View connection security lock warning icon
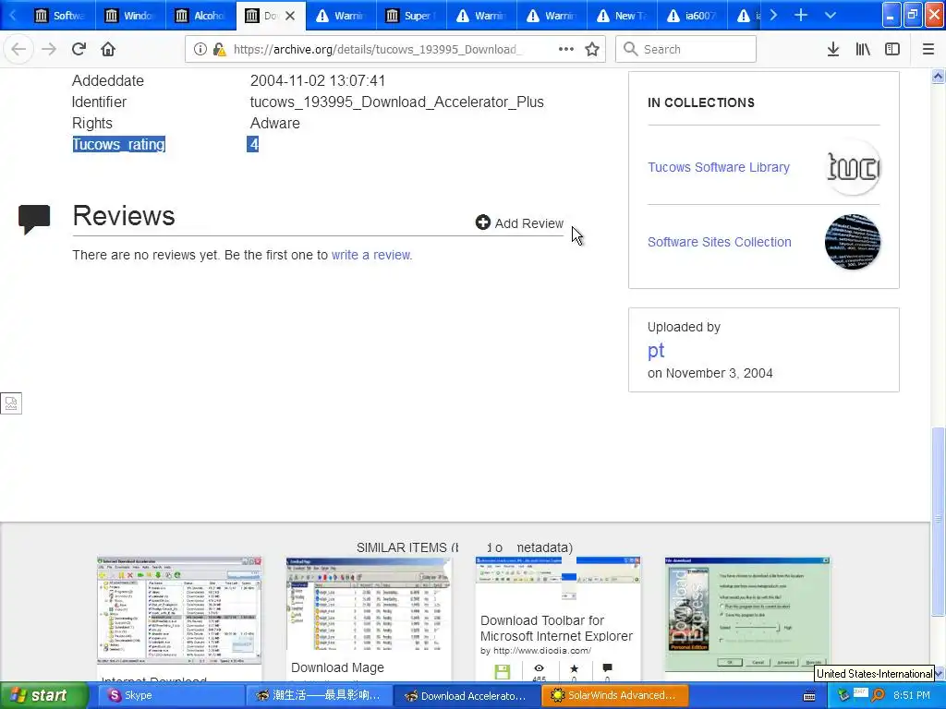Image resolution: width=946 pixels, height=709 pixels. click(219, 50)
